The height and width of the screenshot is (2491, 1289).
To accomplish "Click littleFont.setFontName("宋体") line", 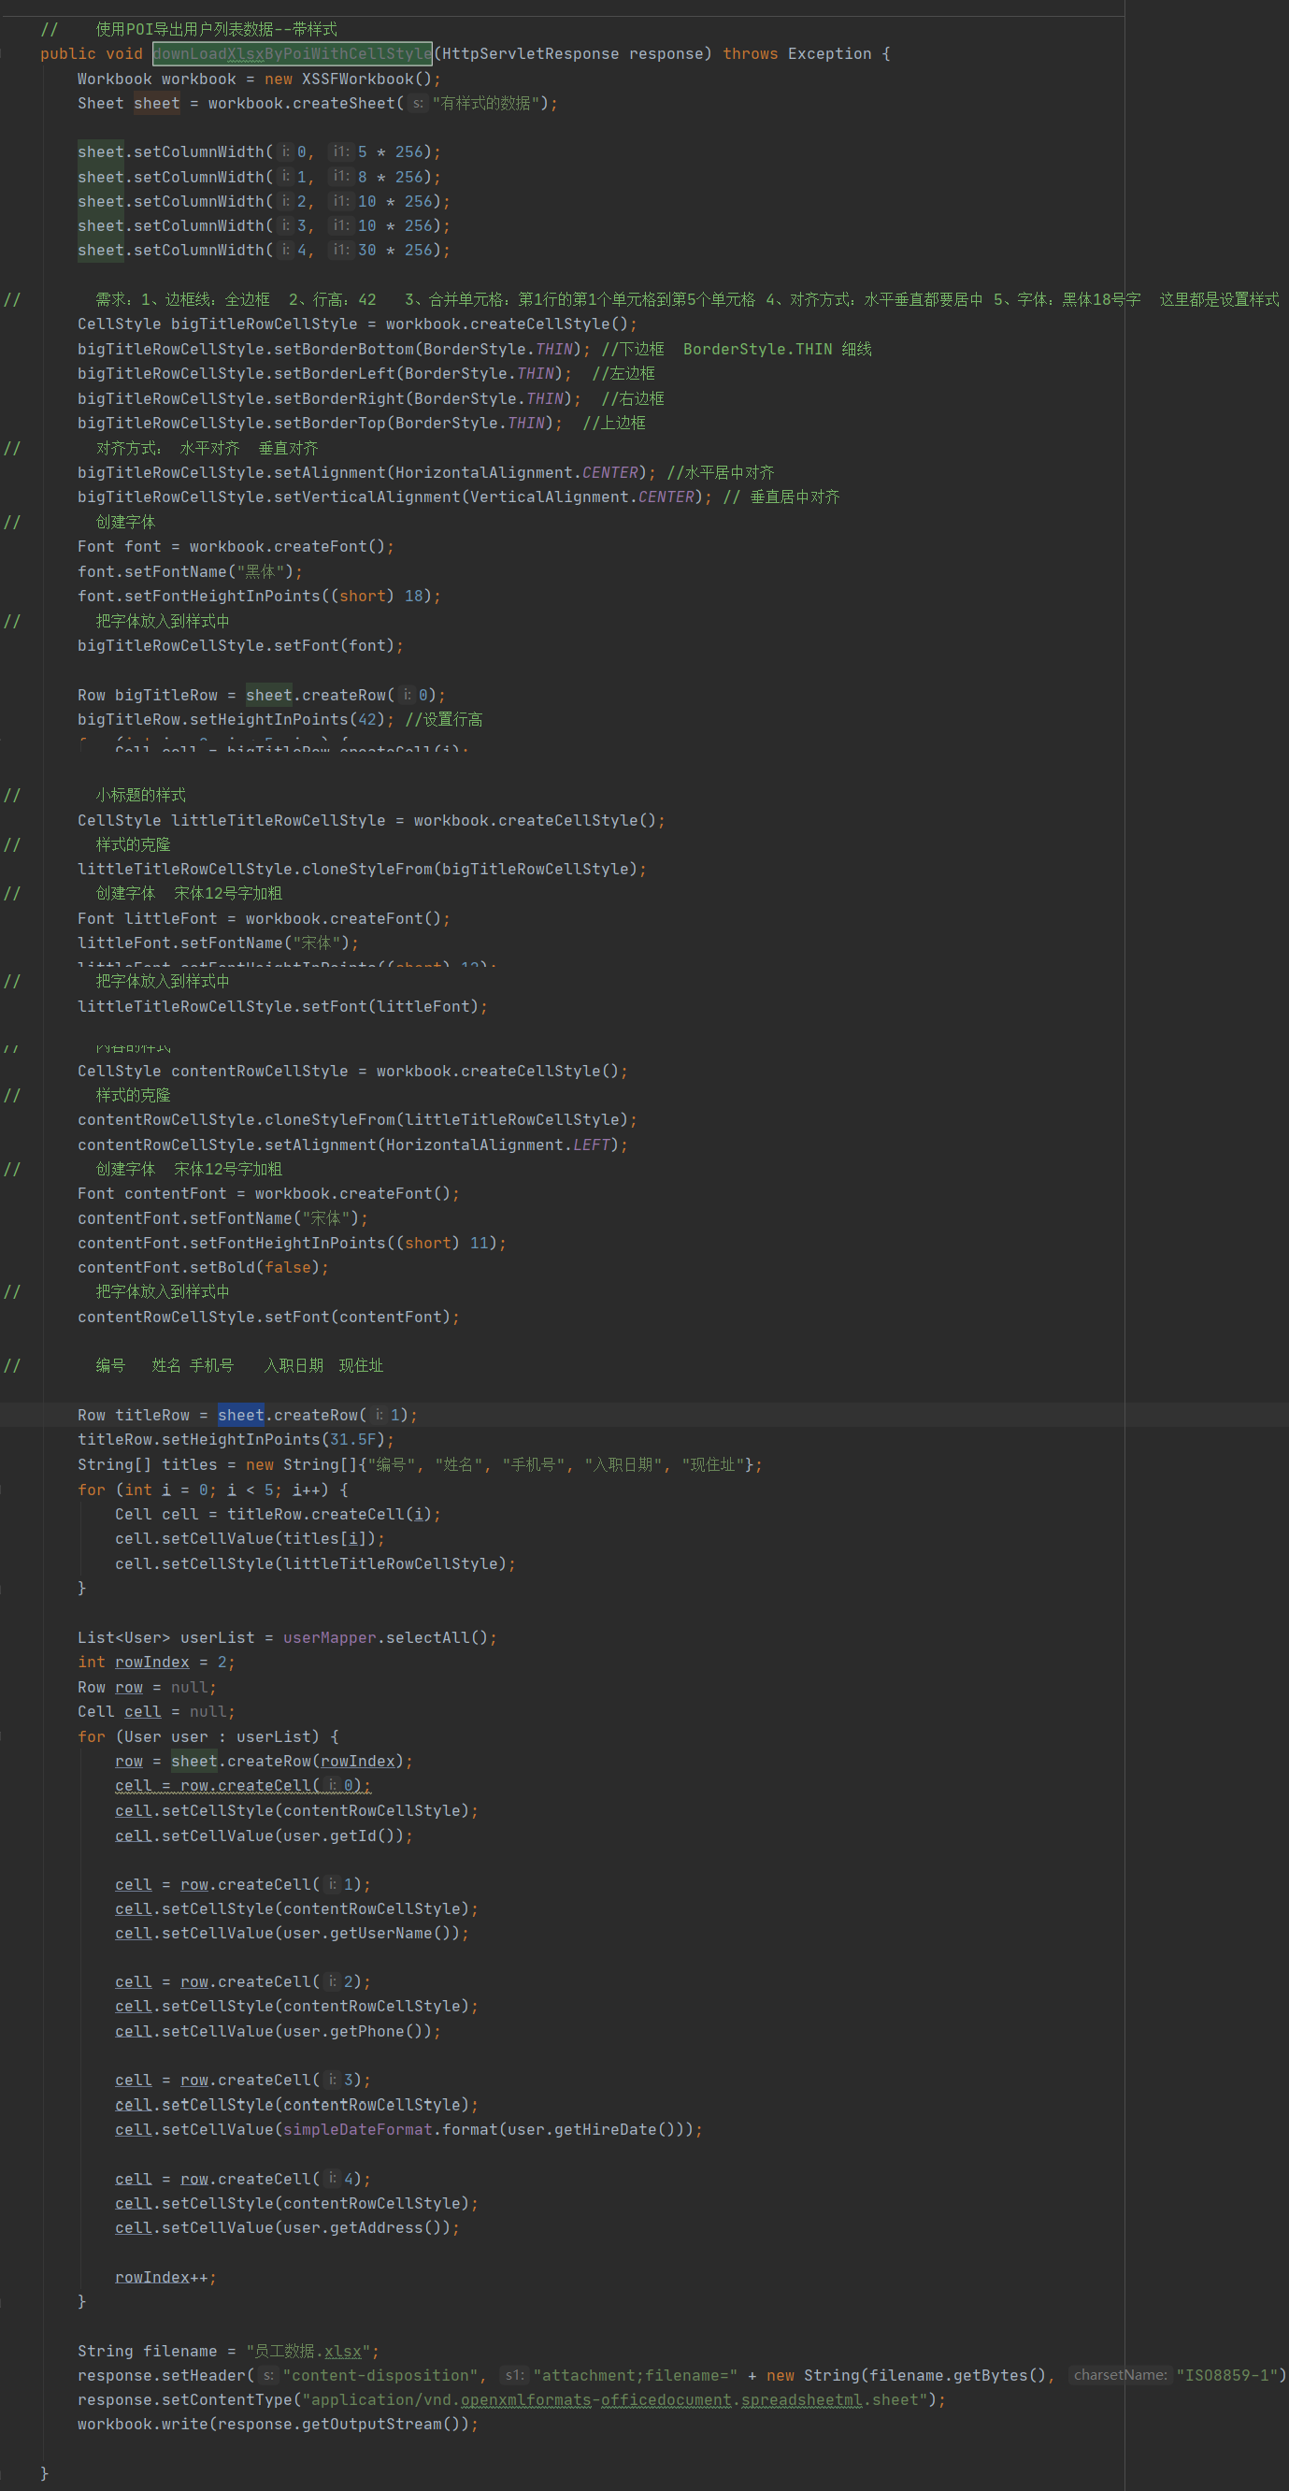I will (218, 943).
